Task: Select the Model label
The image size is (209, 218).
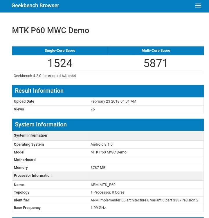Action: [x=19, y=152]
